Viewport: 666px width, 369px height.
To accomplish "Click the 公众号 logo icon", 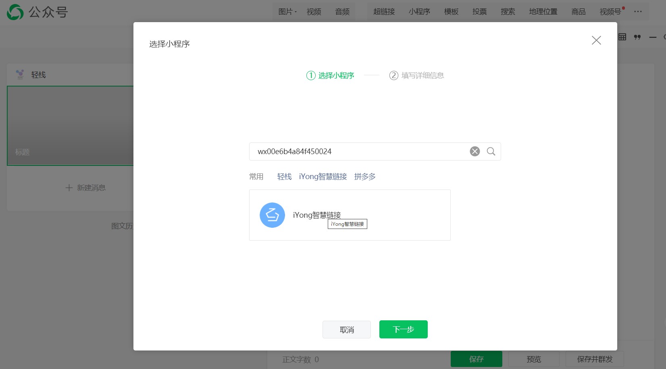I will click(x=15, y=12).
